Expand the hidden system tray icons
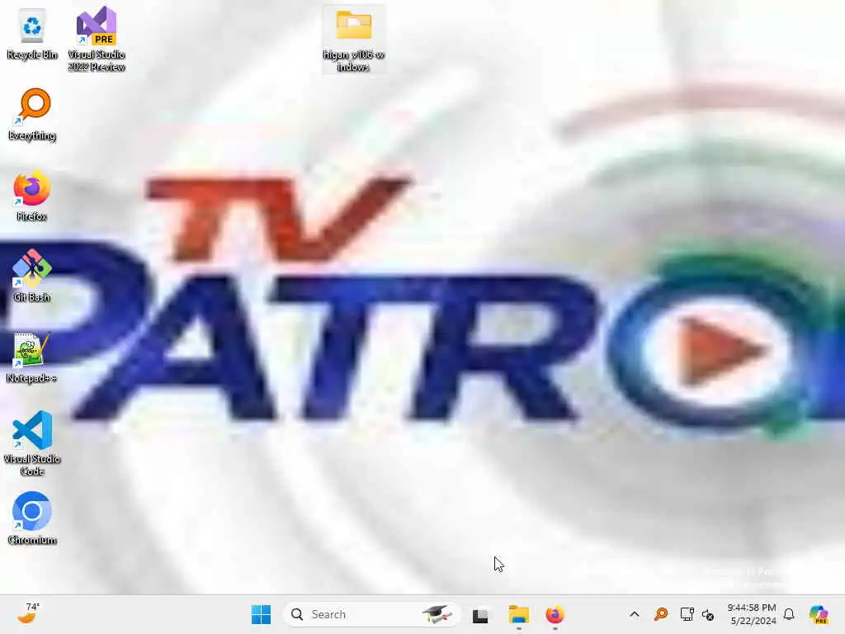Screen dimensions: 845x634 635,614
